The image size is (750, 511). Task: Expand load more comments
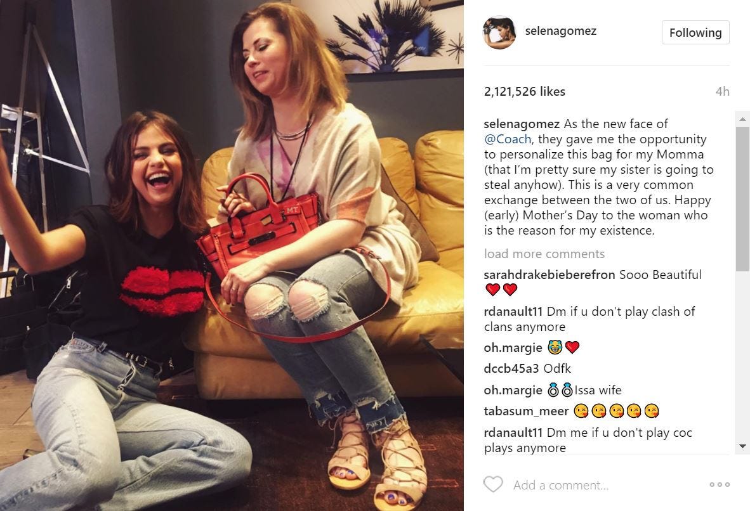tap(544, 254)
